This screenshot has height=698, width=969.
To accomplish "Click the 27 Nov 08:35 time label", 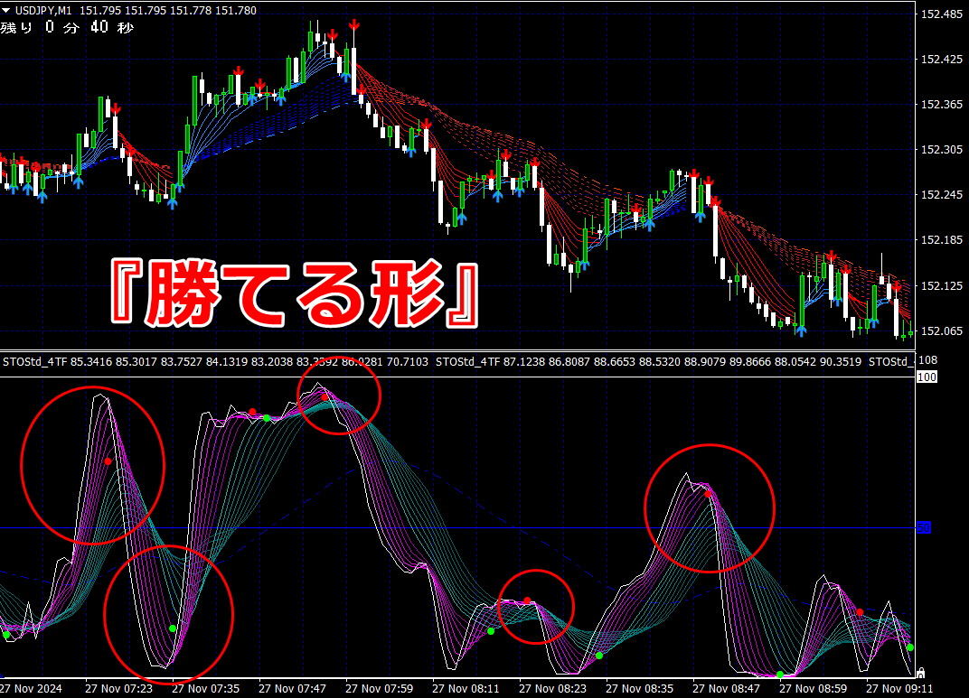I will (639, 688).
